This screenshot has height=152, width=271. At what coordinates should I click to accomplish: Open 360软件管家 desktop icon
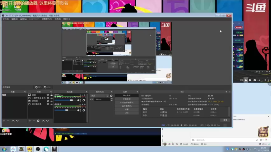6,132
